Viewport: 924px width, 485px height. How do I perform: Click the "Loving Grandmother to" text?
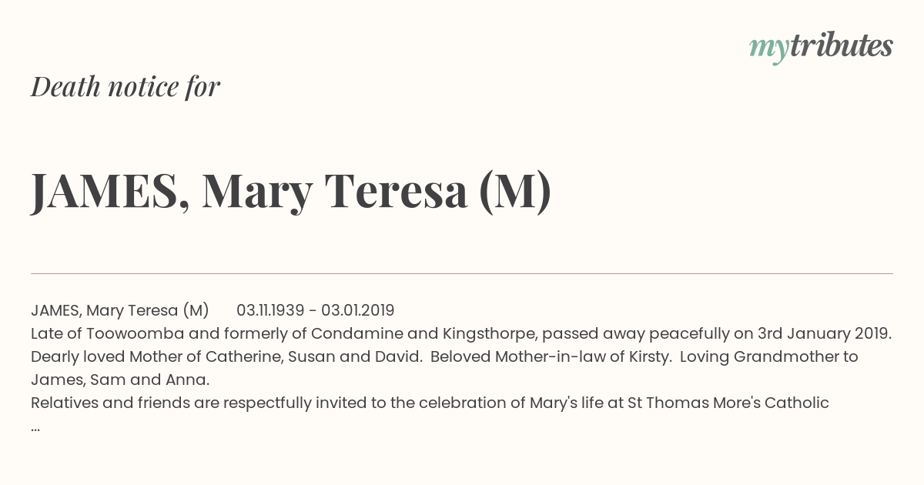click(x=768, y=357)
